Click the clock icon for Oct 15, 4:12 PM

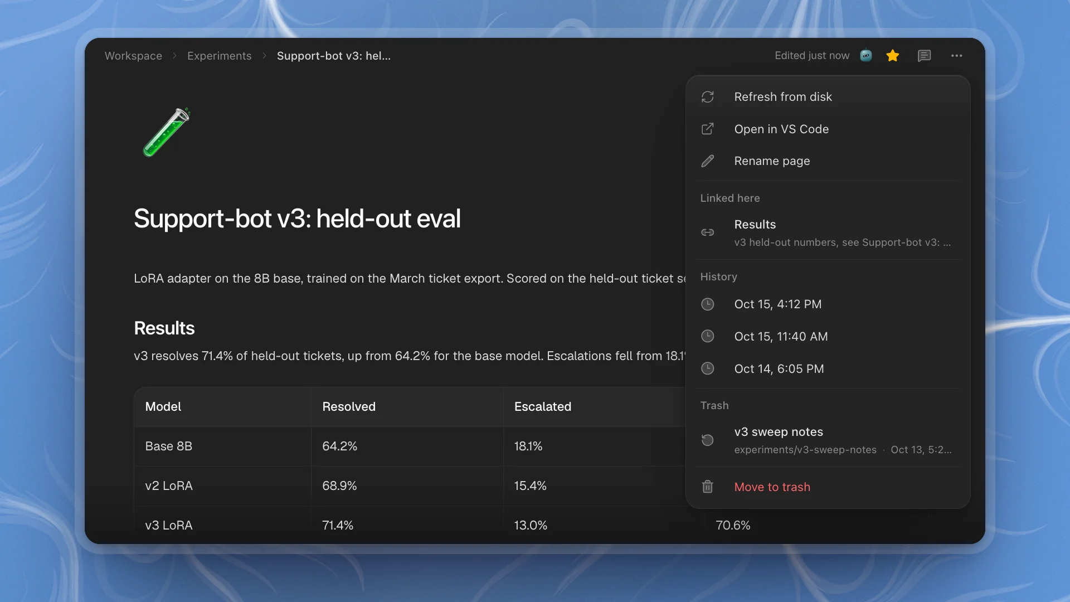[708, 304]
